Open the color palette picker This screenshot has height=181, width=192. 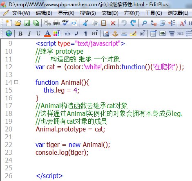[56, 34]
